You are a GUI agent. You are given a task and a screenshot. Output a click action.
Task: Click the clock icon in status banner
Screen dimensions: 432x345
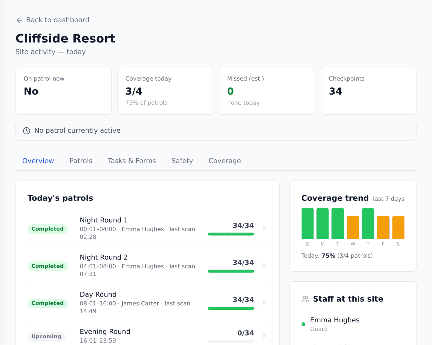click(26, 131)
